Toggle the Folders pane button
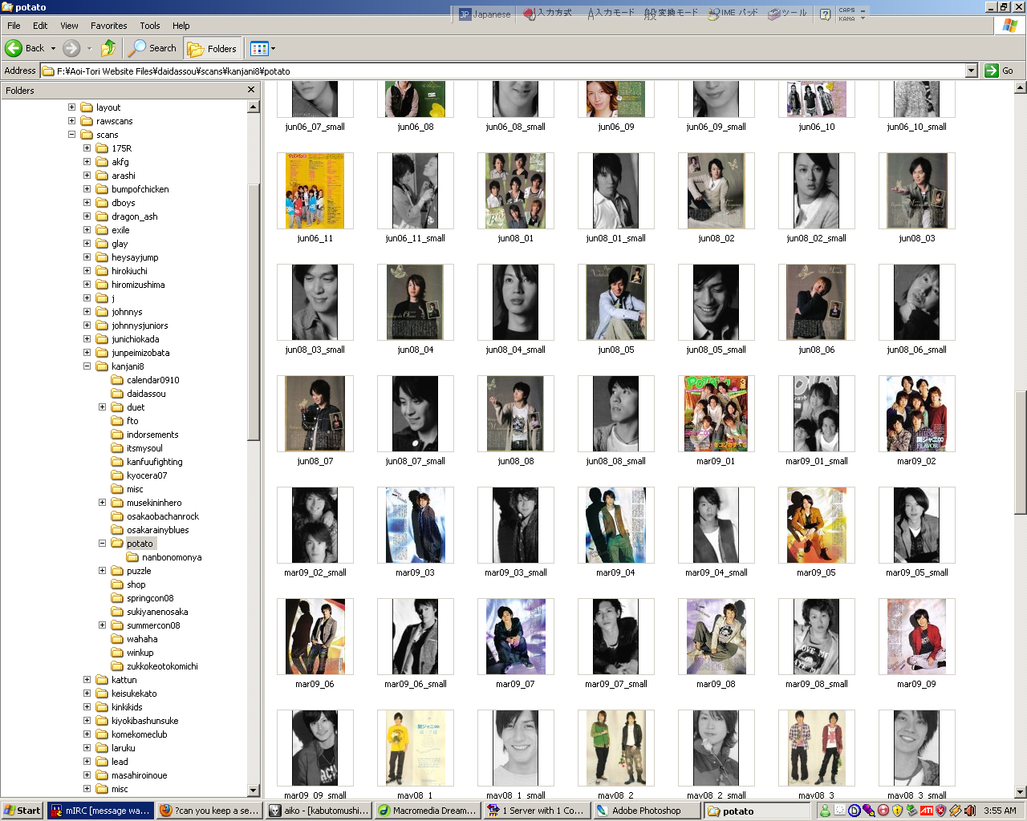The height and width of the screenshot is (821, 1027). (212, 48)
